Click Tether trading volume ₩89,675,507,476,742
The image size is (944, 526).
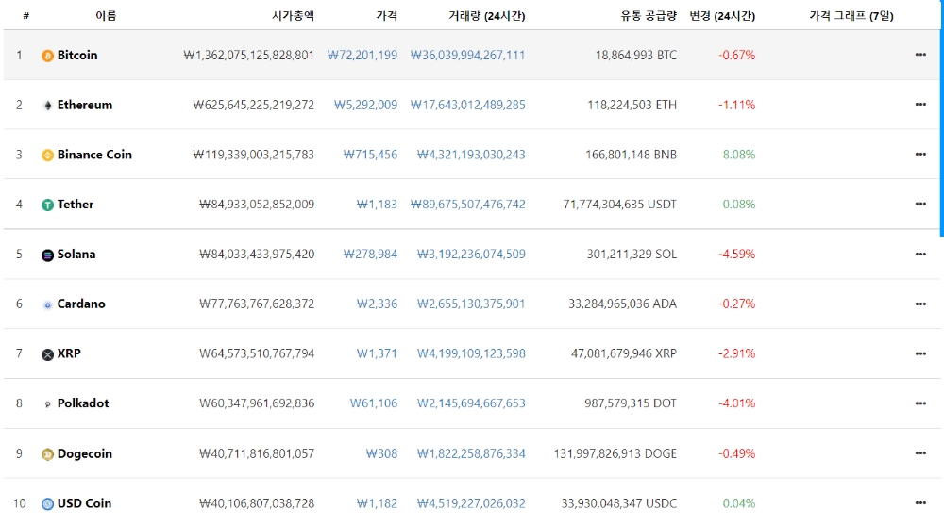tap(468, 205)
